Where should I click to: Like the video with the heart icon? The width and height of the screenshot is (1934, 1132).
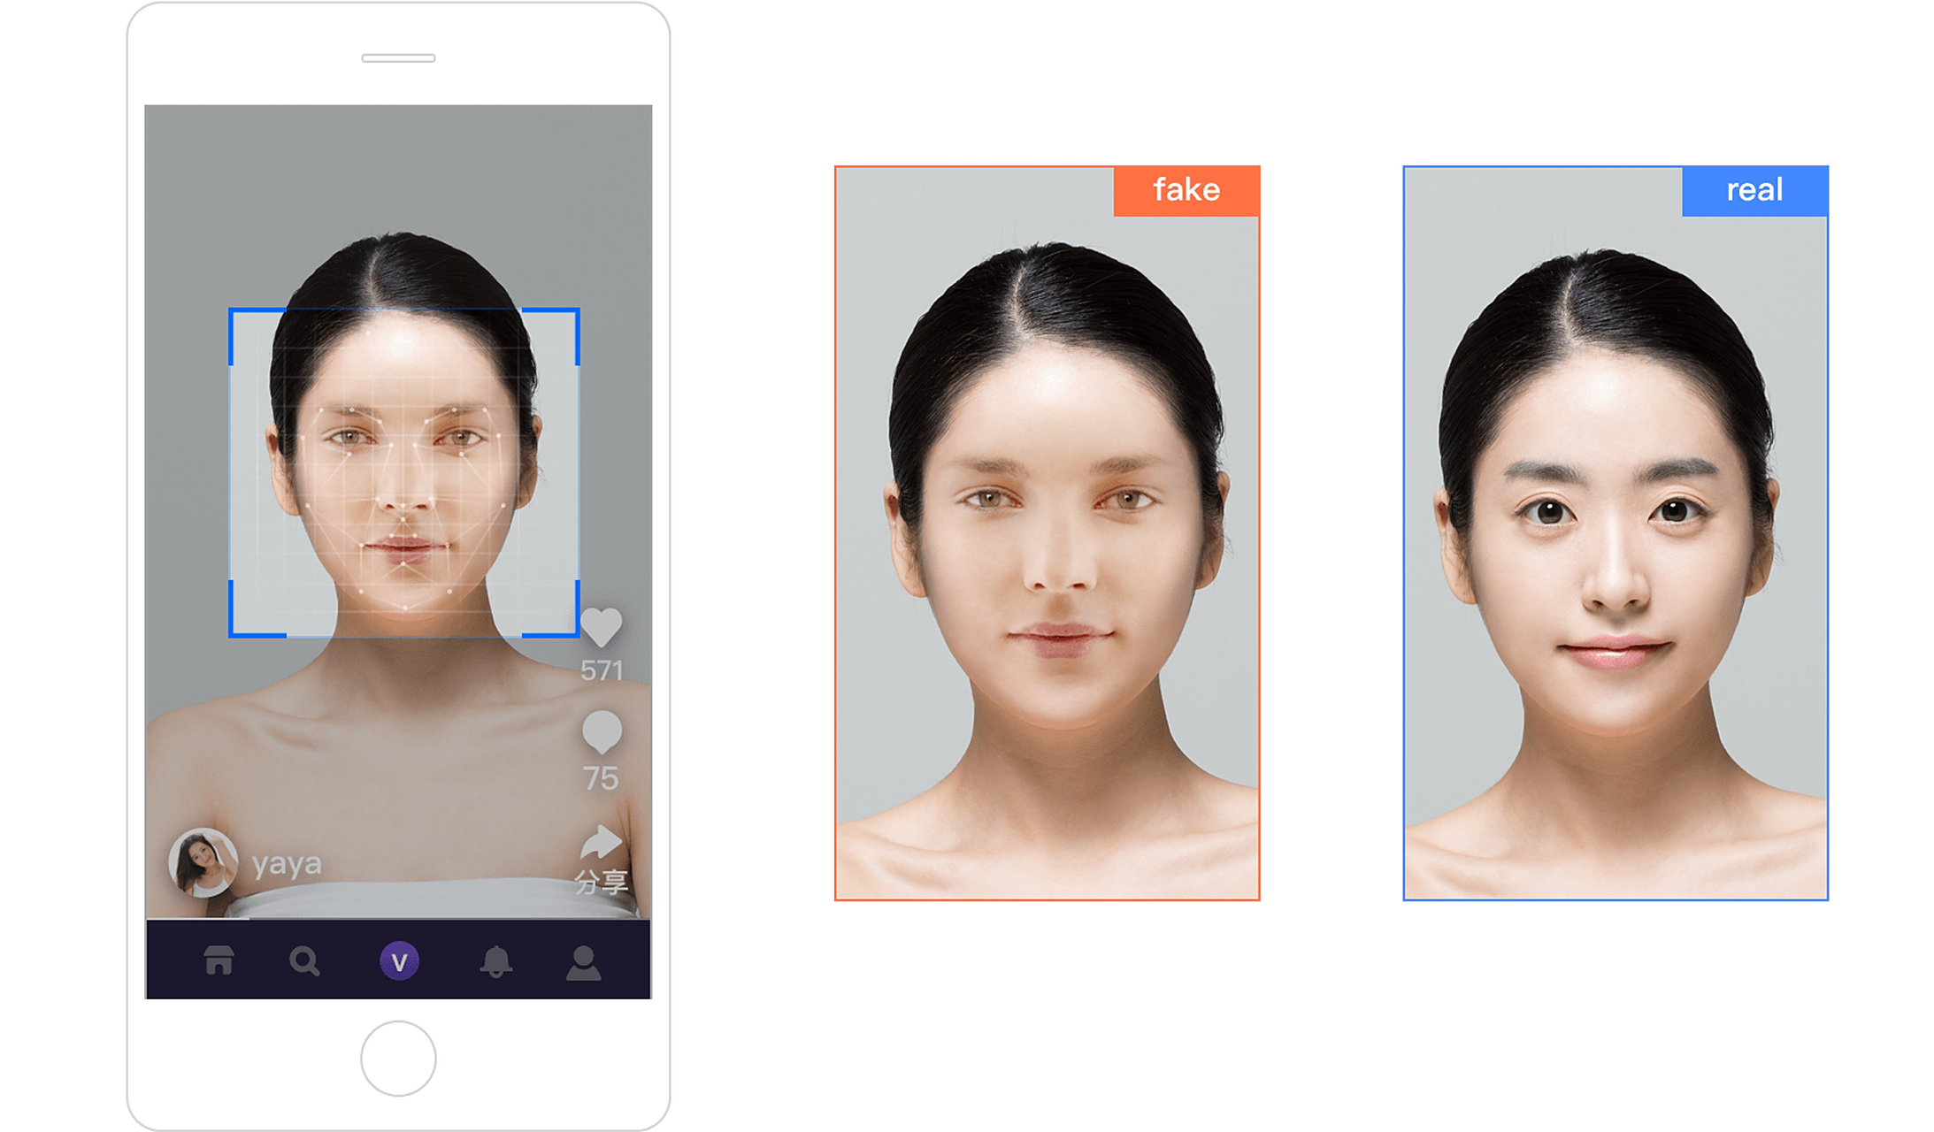point(602,627)
